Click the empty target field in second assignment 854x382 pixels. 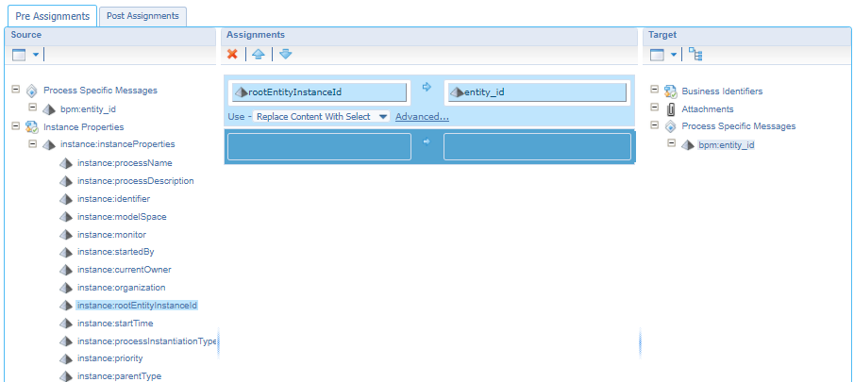pyautogui.click(x=537, y=146)
